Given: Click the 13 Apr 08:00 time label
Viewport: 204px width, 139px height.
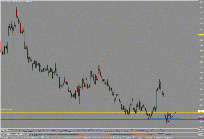Looking at the screenshot, I should point(148,138).
